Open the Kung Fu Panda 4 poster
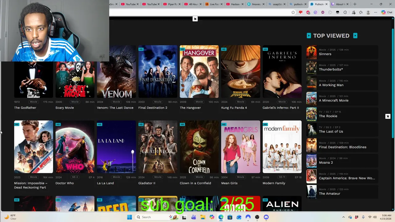395x222 pixels. (241, 72)
